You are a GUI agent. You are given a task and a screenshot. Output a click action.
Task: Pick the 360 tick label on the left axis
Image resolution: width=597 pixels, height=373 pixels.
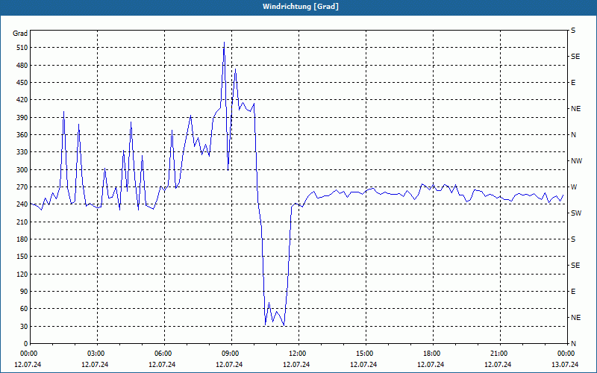(x=22, y=135)
